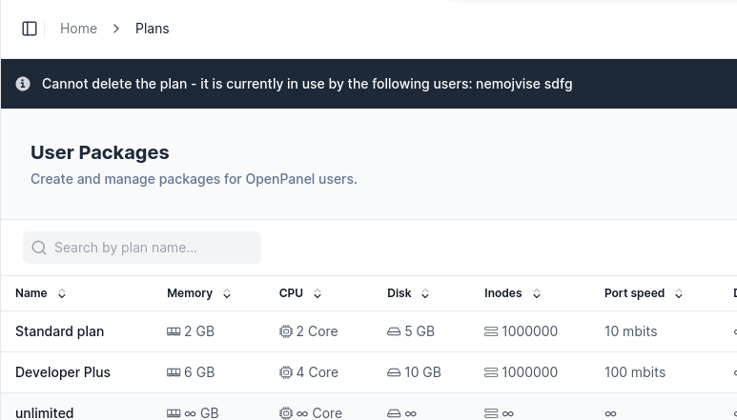
Task: Open the Standard plan entry
Action: click(60, 331)
